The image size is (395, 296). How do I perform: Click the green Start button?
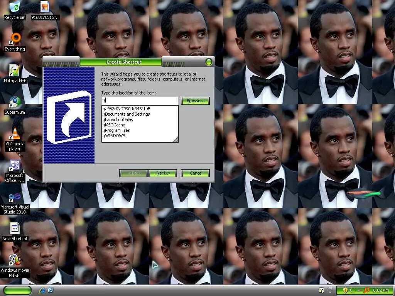click(18, 291)
